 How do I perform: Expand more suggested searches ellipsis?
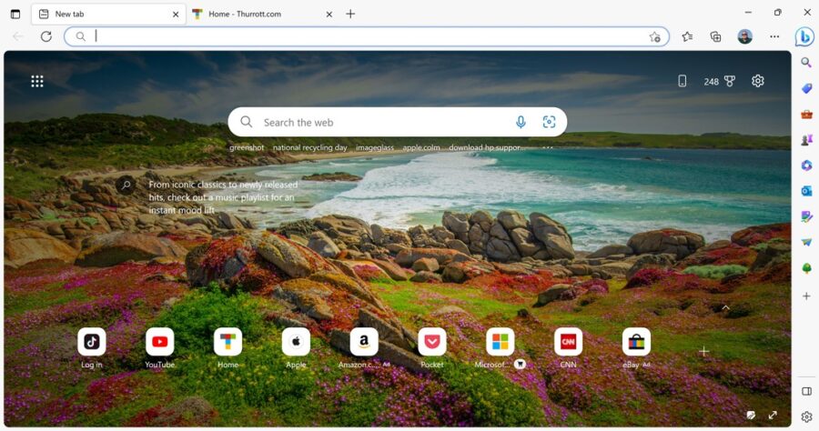[548, 147]
